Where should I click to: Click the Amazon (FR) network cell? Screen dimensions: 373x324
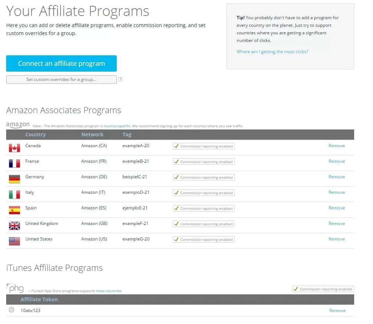point(94,161)
